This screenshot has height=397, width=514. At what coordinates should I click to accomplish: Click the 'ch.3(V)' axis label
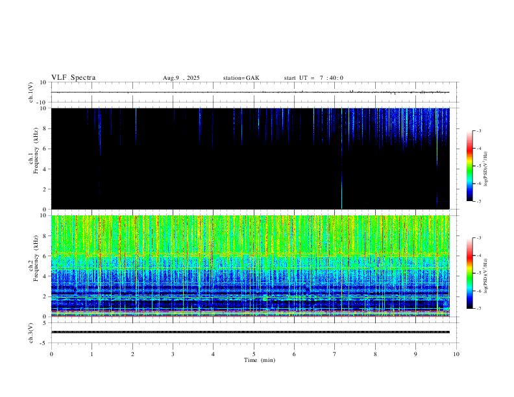[x=31, y=333]
